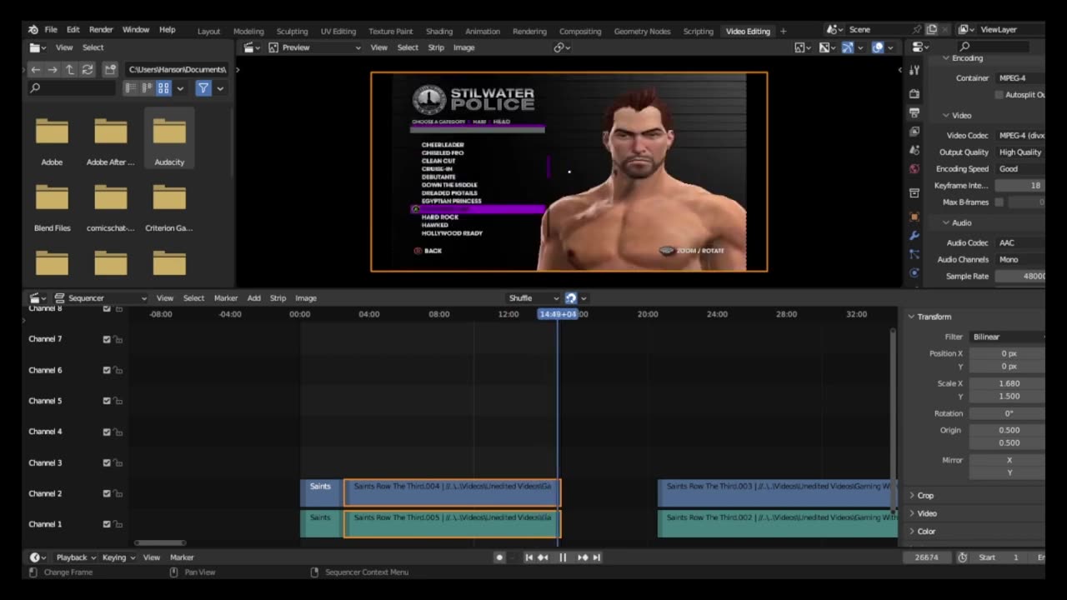Viewport: 1067px width, 600px height.
Task: Select Saints Row The Third.004 strip
Action: (453, 492)
